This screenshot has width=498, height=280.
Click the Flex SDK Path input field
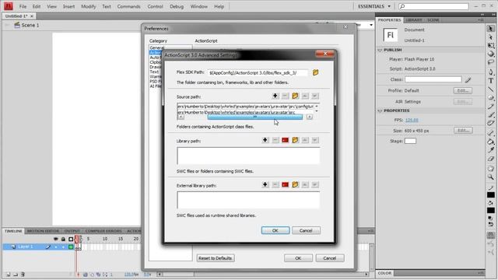(x=258, y=72)
